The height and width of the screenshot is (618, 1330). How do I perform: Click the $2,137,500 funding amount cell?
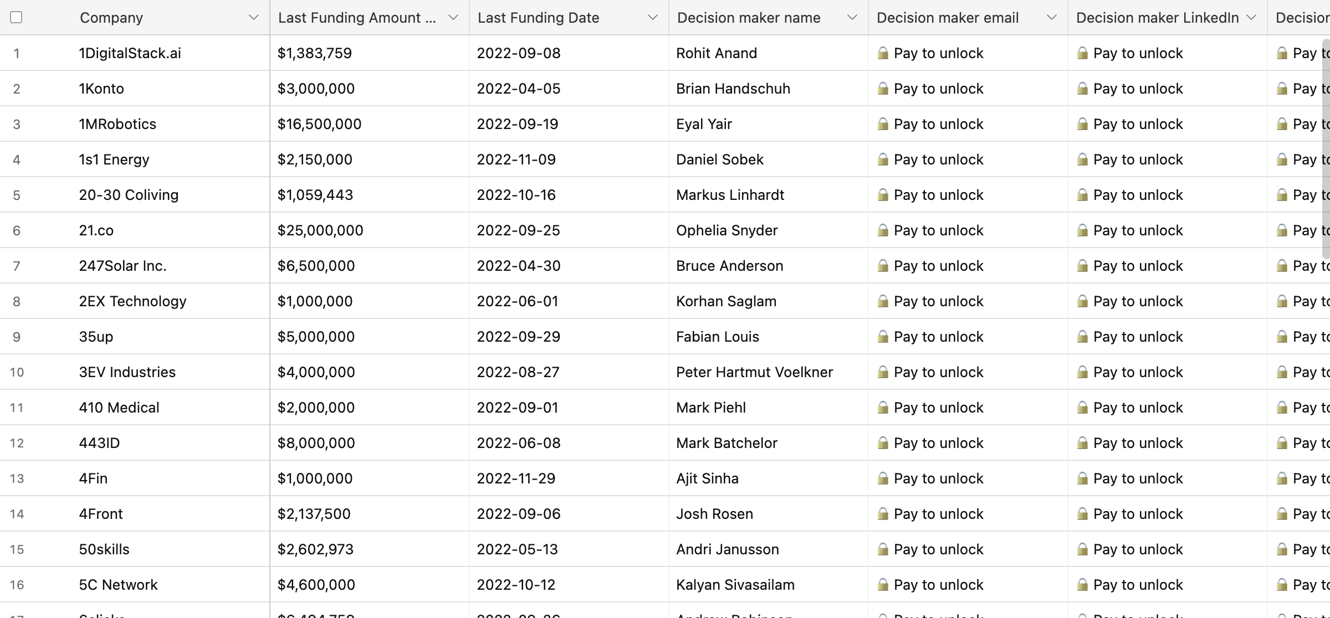point(370,514)
